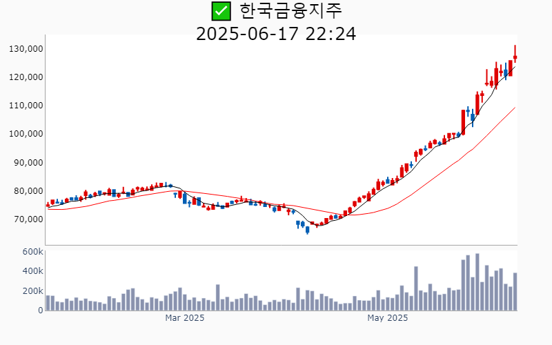552x345 pixels.
Task: Click the May 2025 date label
Action: coord(388,318)
